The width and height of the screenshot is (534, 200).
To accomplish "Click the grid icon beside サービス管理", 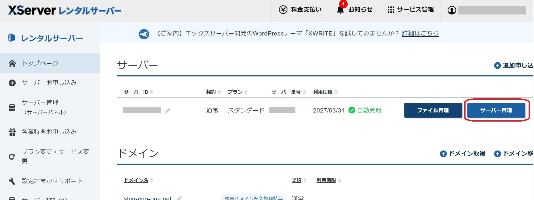I will [x=391, y=10].
